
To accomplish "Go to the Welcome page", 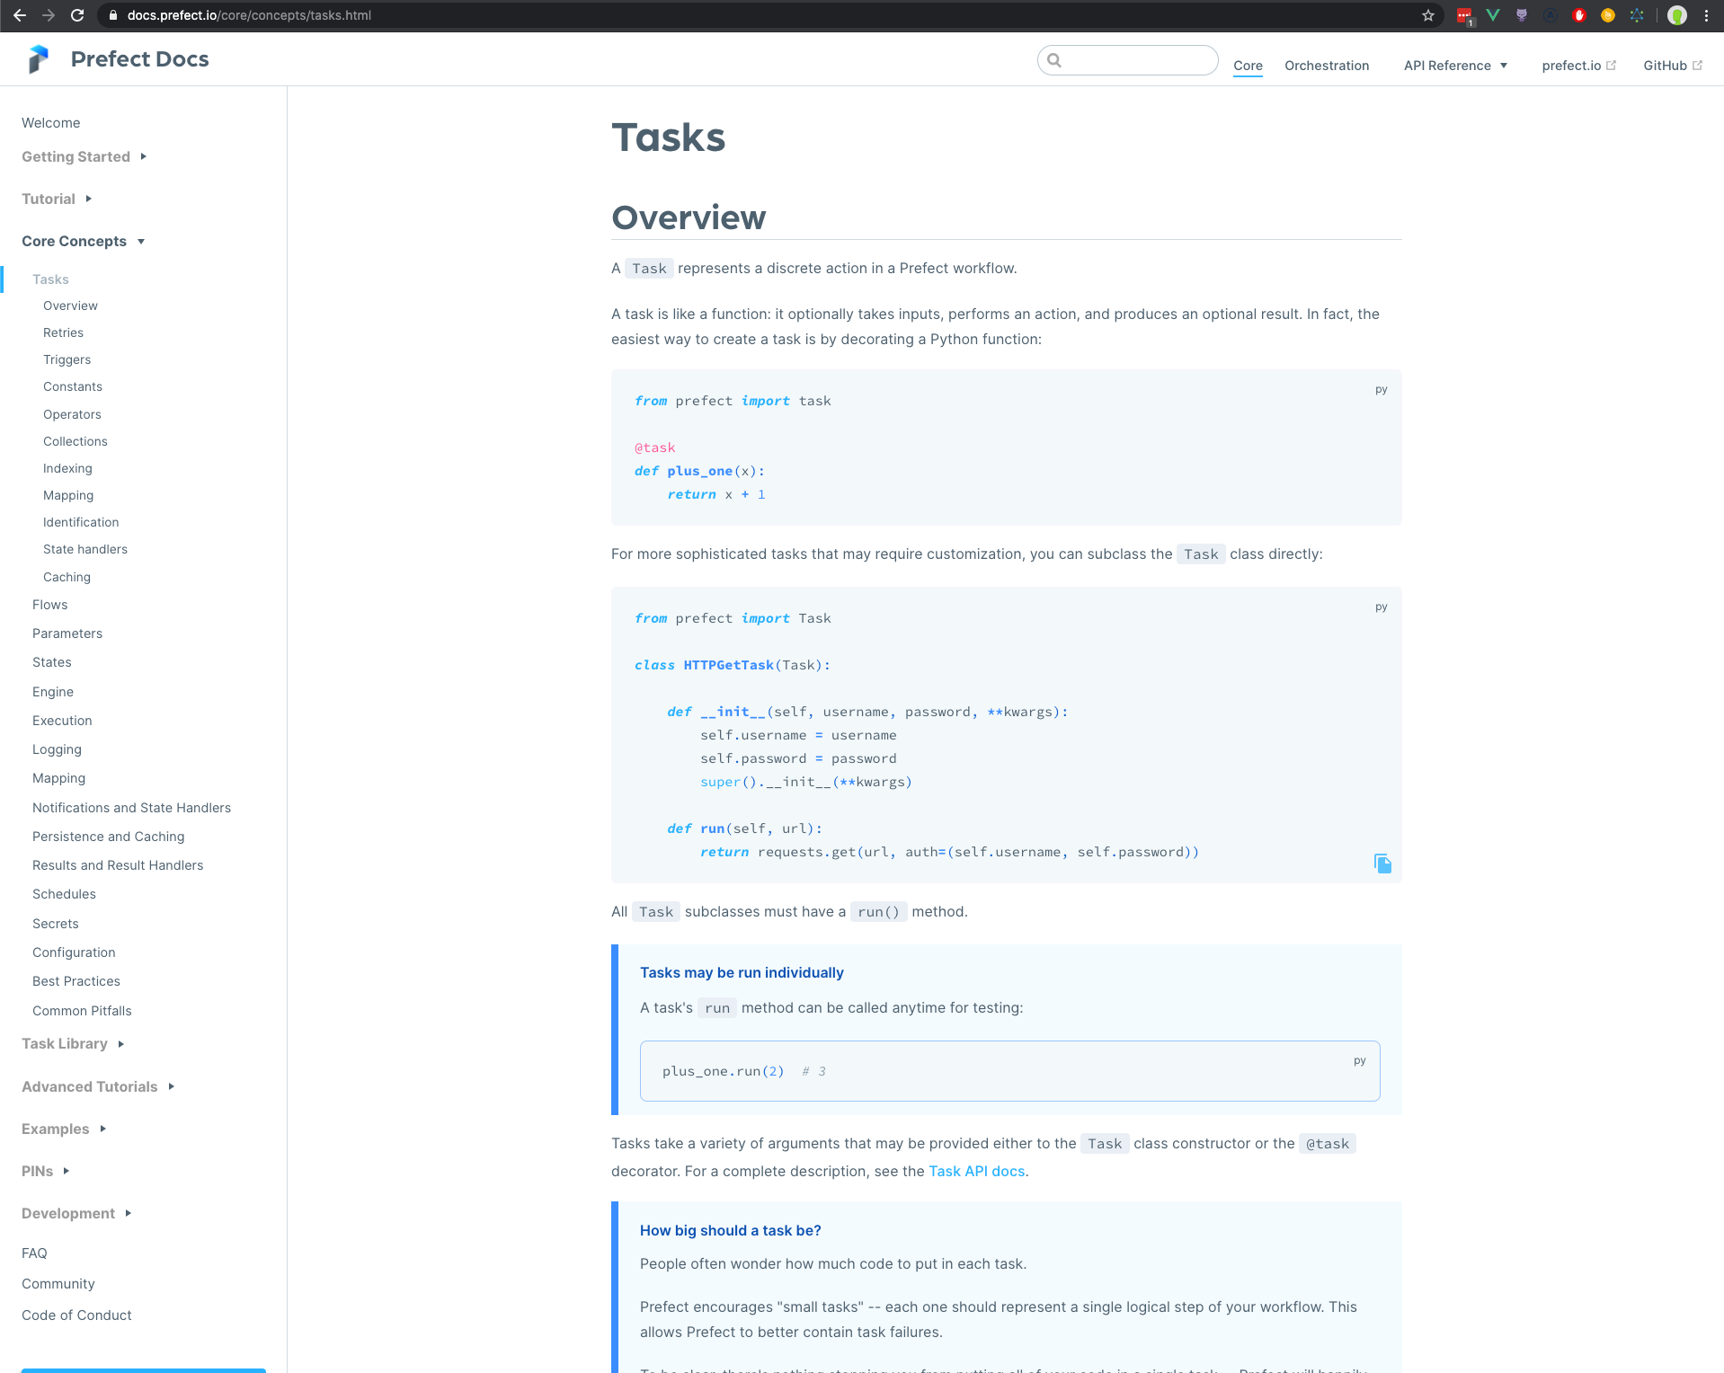I will (50, 123).
